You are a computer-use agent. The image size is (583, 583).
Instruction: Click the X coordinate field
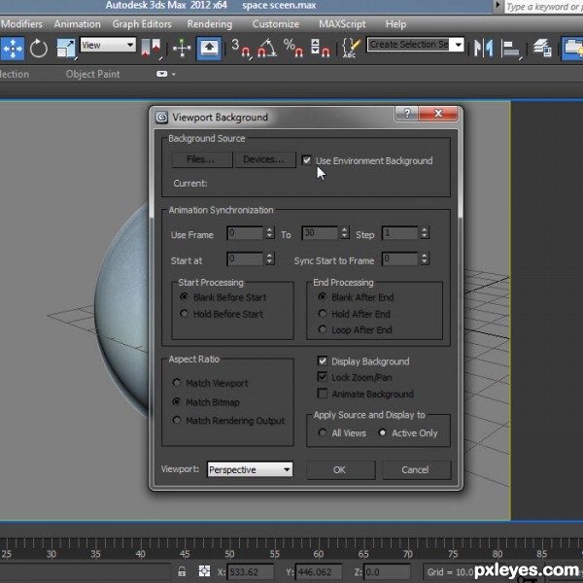pyautogui.click(x=251, y=571)
